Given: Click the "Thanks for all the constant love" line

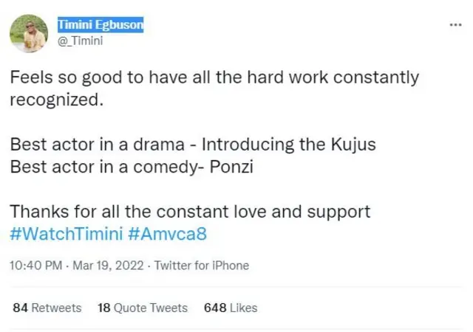Looking at the screenshot, I should [189, 212].
